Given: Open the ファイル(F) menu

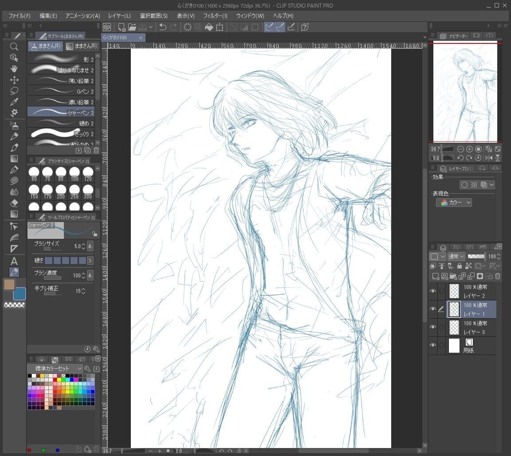Looking at the screenshot, I should [x=19, y=16].
